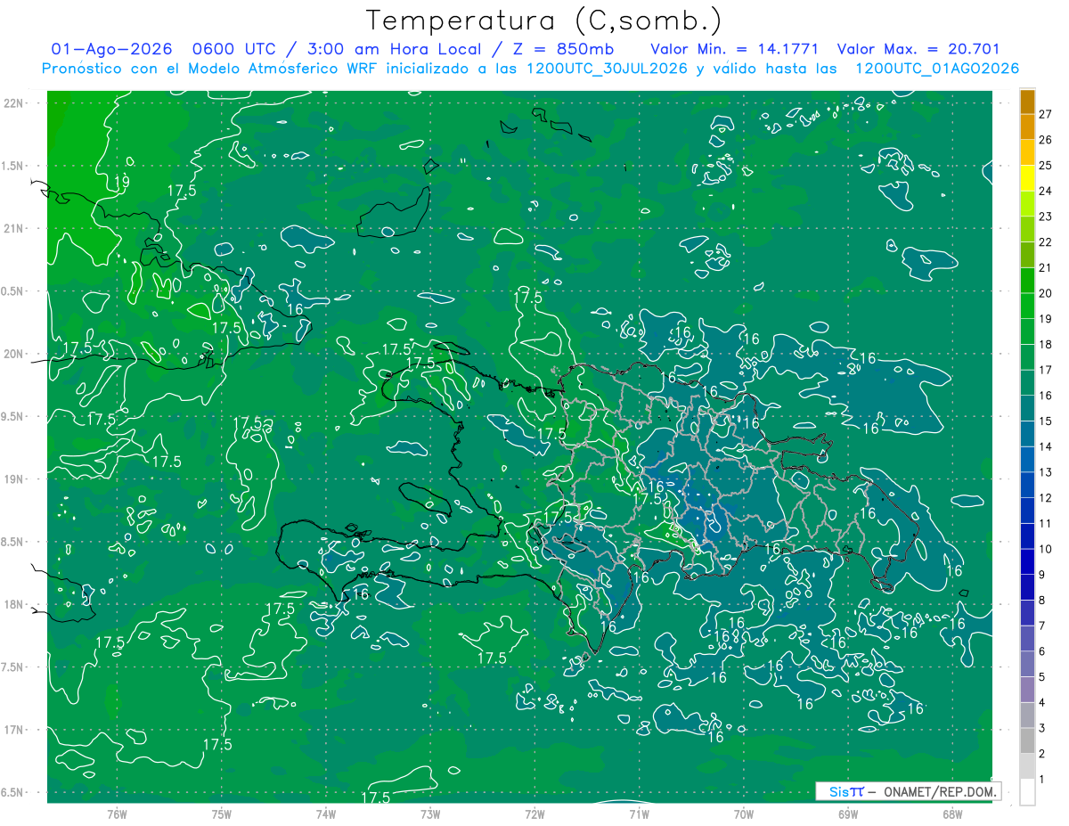Click the '75W' longitude axis label
Screen dimensions: 1069x826
(222, 814)
